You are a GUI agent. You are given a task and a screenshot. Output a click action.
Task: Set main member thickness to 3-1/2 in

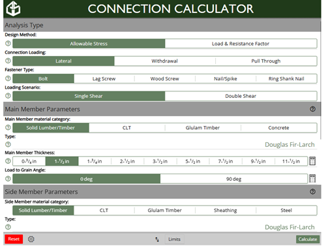(160, 161)
